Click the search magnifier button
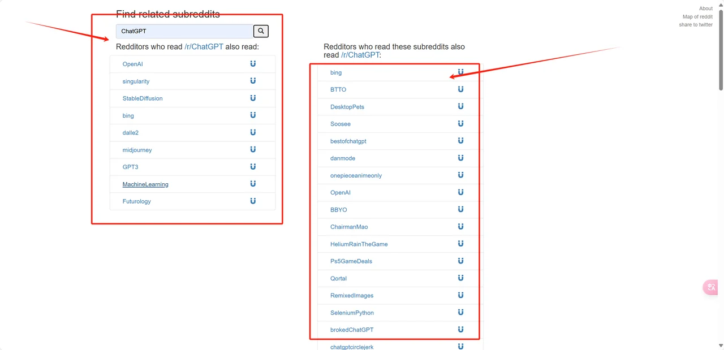Screen dimensions: 724x350 point(261,31)
